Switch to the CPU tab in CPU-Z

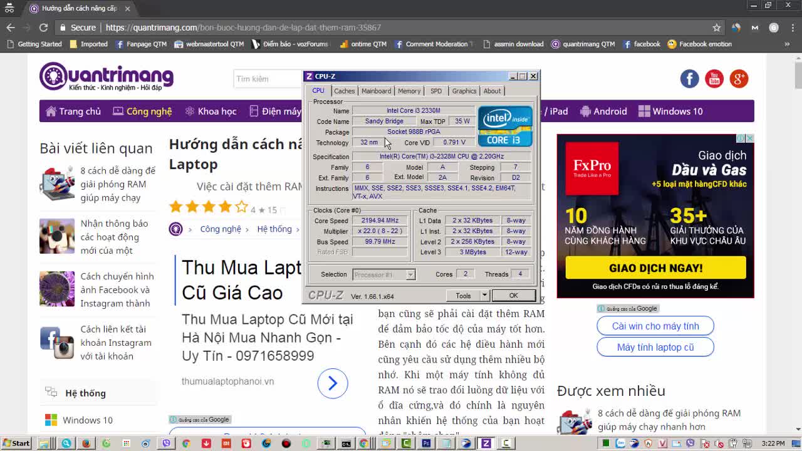[318, 91]
